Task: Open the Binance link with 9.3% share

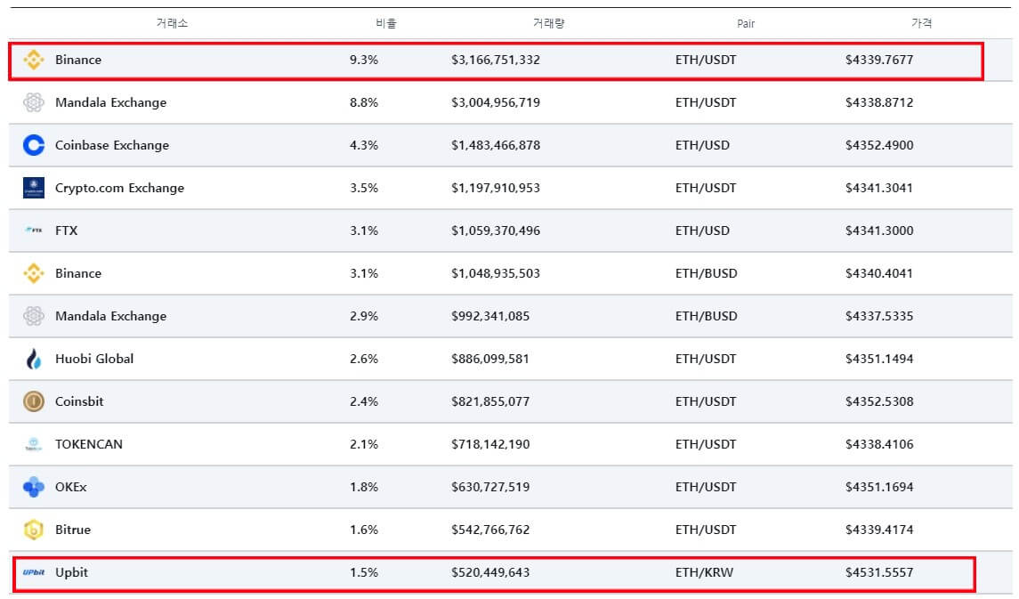Action: pyautogui.click(x=78, y=60)
